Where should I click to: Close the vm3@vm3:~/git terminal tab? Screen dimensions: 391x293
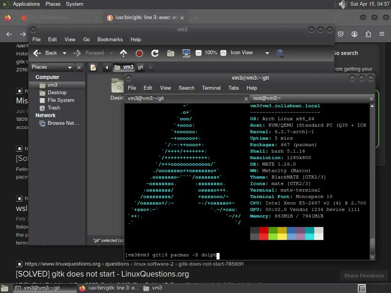(x=246, y=99)
